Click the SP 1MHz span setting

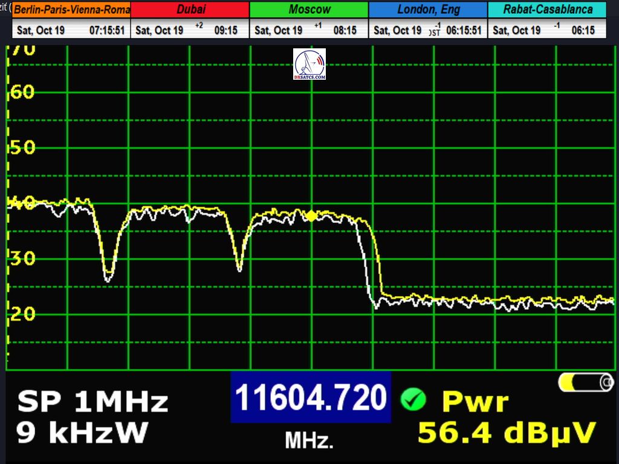[x=92, y=401]
